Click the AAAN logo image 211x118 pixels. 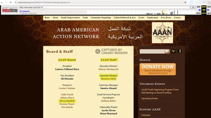pos(162,33)
